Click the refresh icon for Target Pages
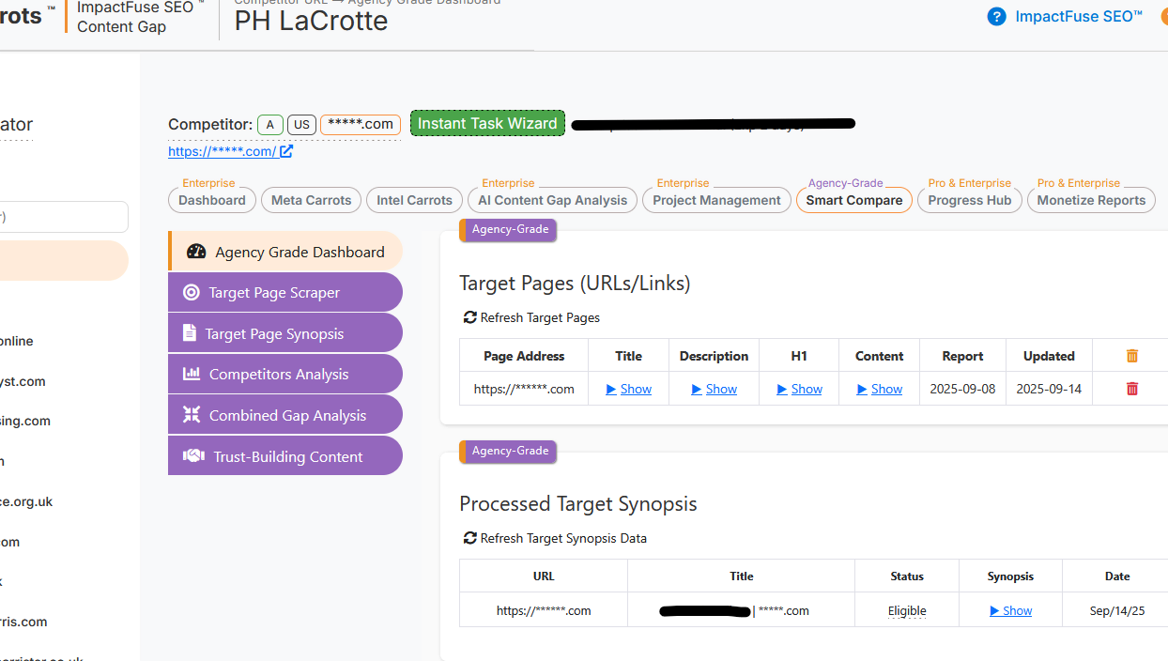This screenshot has width=1168, height=661. tap(470, 317)
